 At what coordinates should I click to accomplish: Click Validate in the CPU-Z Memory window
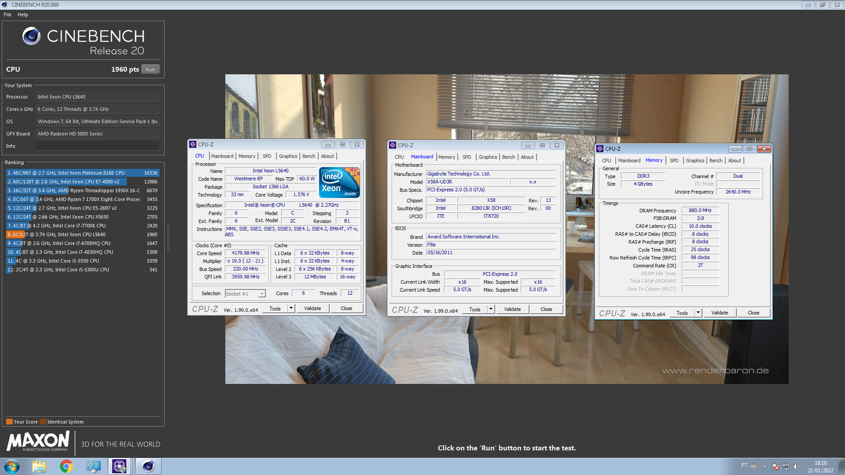720,313
